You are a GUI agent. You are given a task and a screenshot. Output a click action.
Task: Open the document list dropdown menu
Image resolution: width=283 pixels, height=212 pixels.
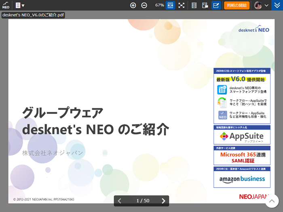[20, 5]
